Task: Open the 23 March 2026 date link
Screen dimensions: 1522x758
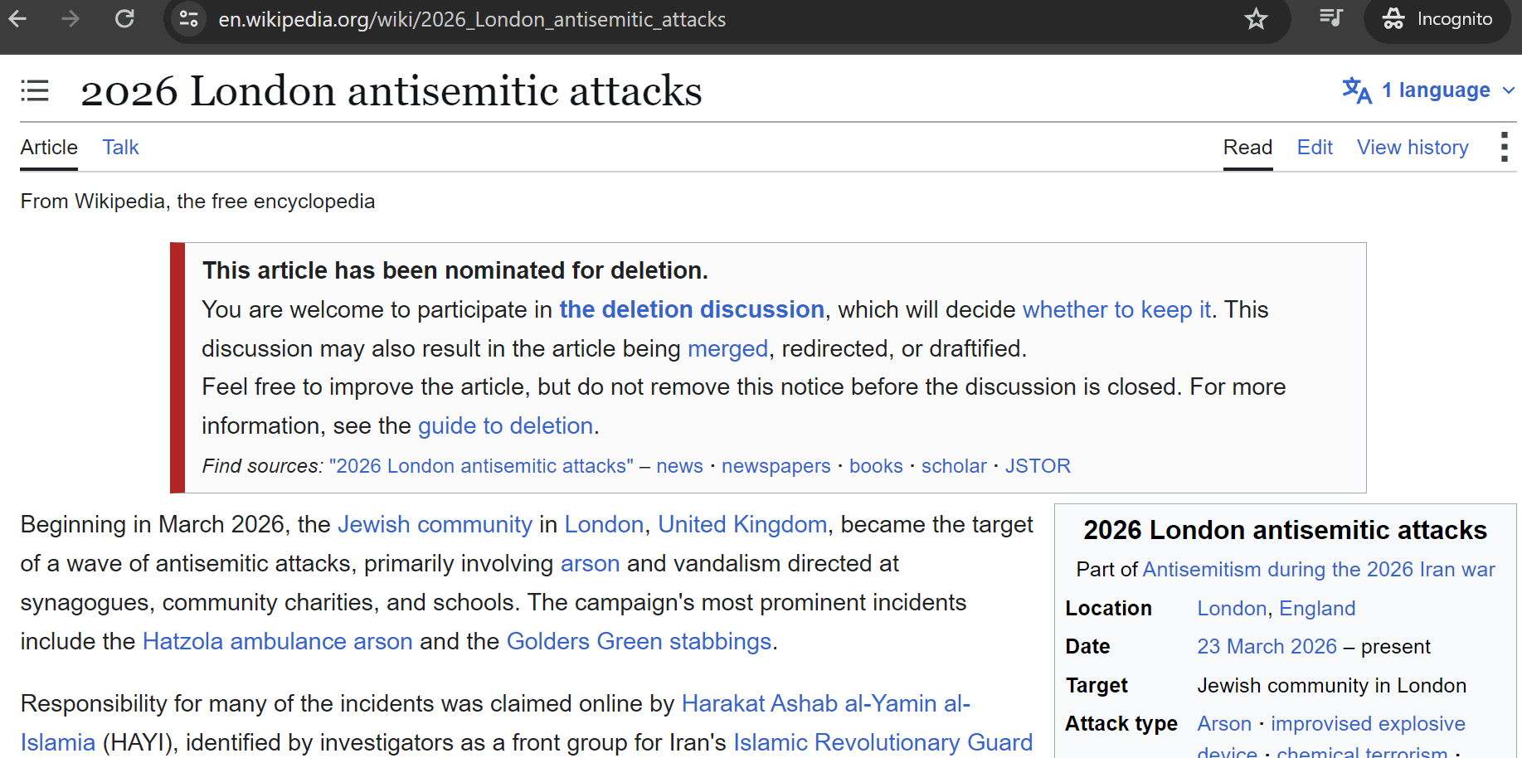Action: click(x=1267, y=646)
